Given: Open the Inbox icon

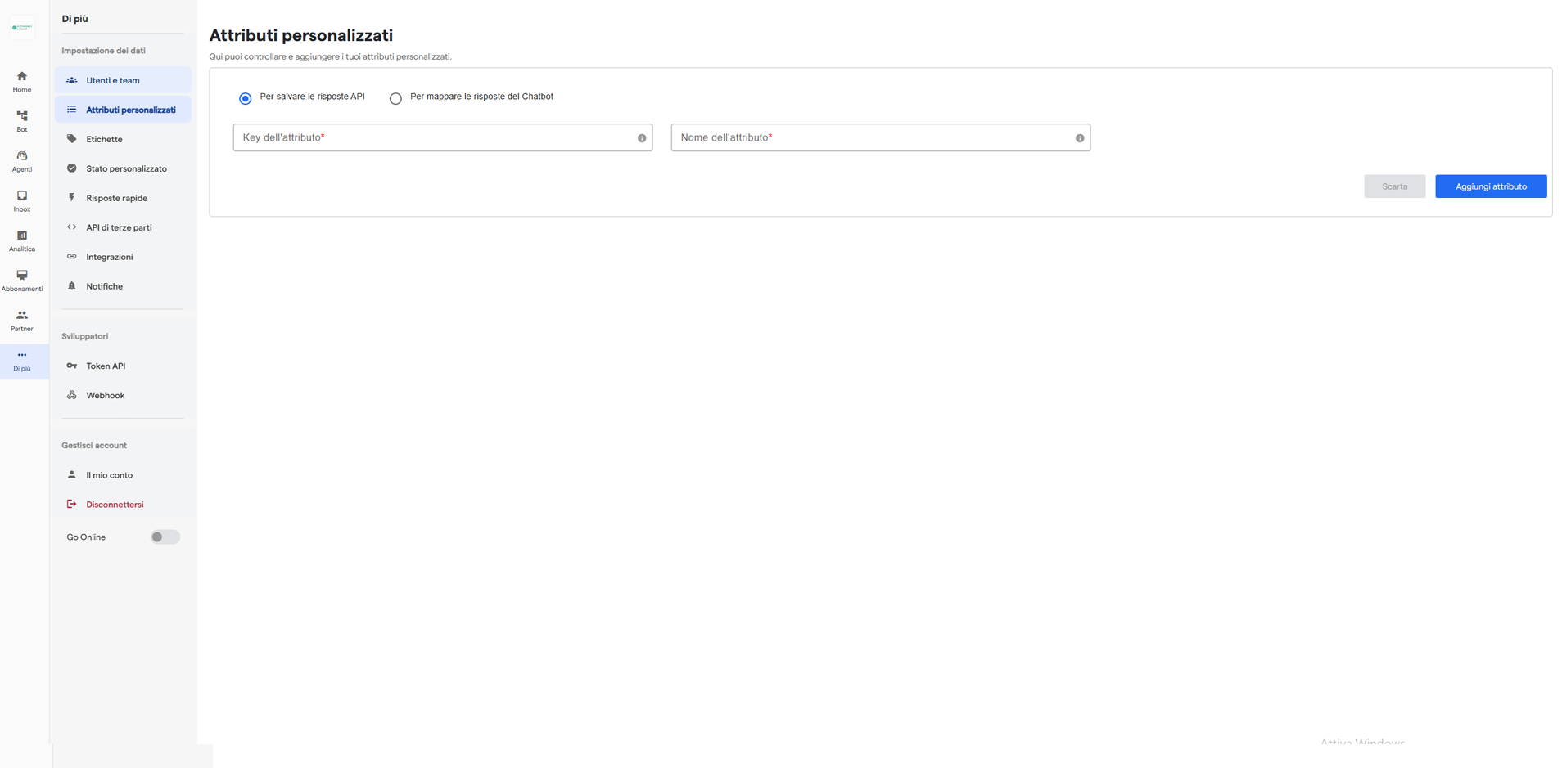Looking at the screenshot, I should tap(22, 196).
